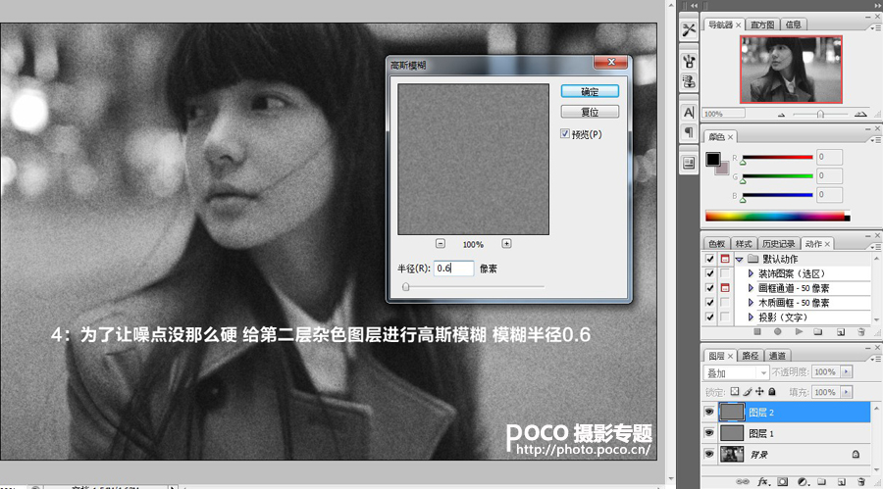
Task: Hide the 背景 layer with its eye icon
Action: click(709, 454)
